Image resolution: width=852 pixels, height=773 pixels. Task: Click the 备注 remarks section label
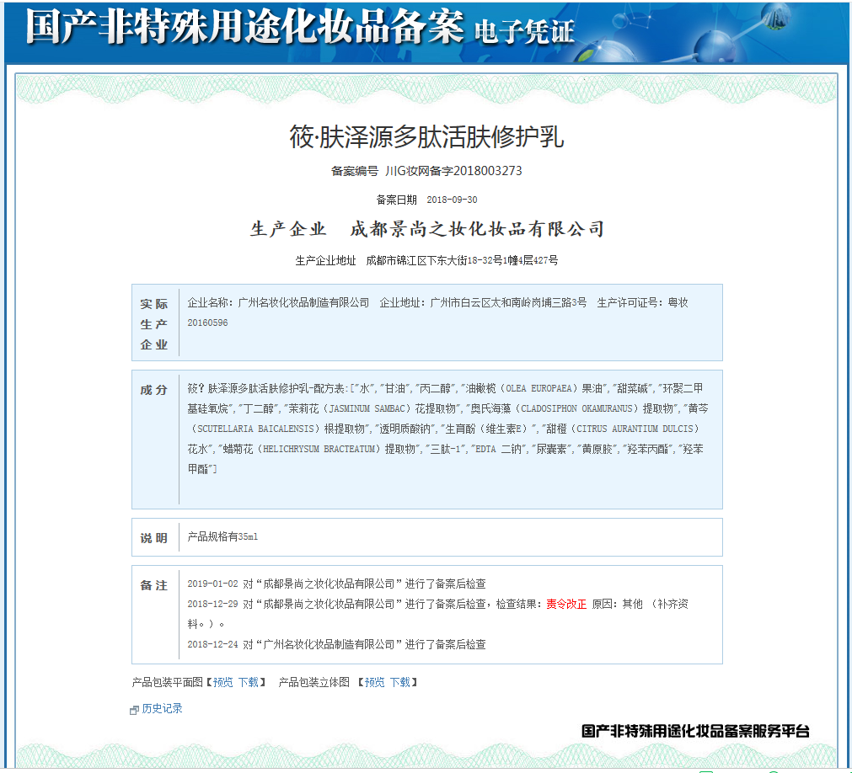pyautogui.click(x=153, y=584)
